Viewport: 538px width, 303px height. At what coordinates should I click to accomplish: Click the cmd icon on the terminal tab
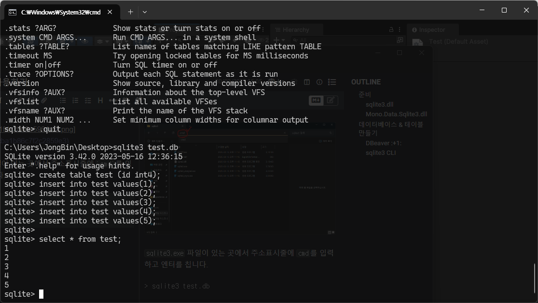point(13,13)
